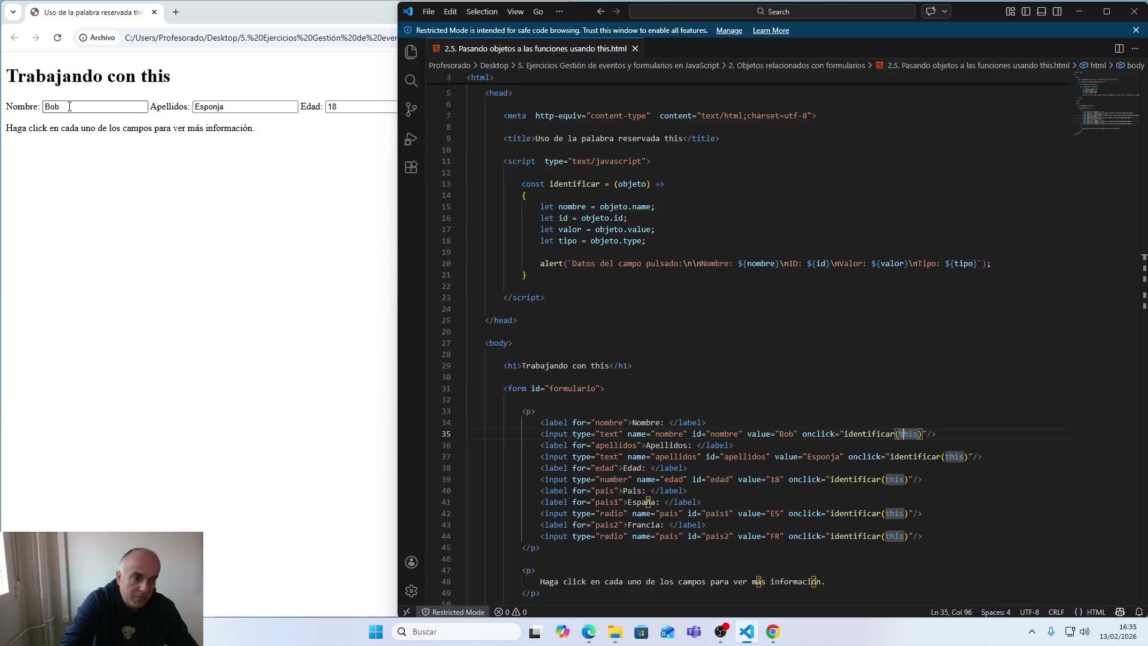
Task: Toggle the secondary side bar
Action: point(1057,11)
